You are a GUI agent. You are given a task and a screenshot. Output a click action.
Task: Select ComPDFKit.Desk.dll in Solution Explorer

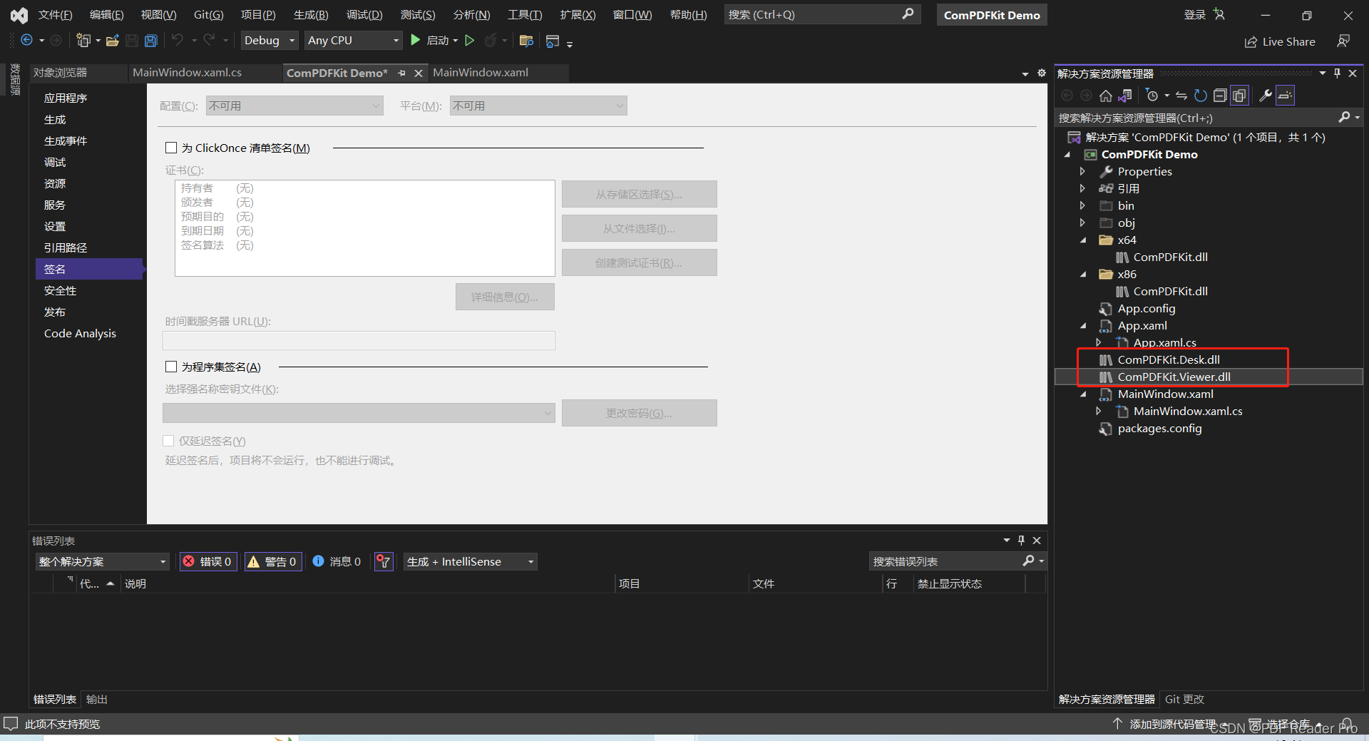coord(1168,360)
